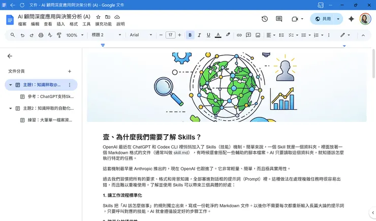The image size is (376, 221).
Task: Decrease font size
Action: pos(161,35)
